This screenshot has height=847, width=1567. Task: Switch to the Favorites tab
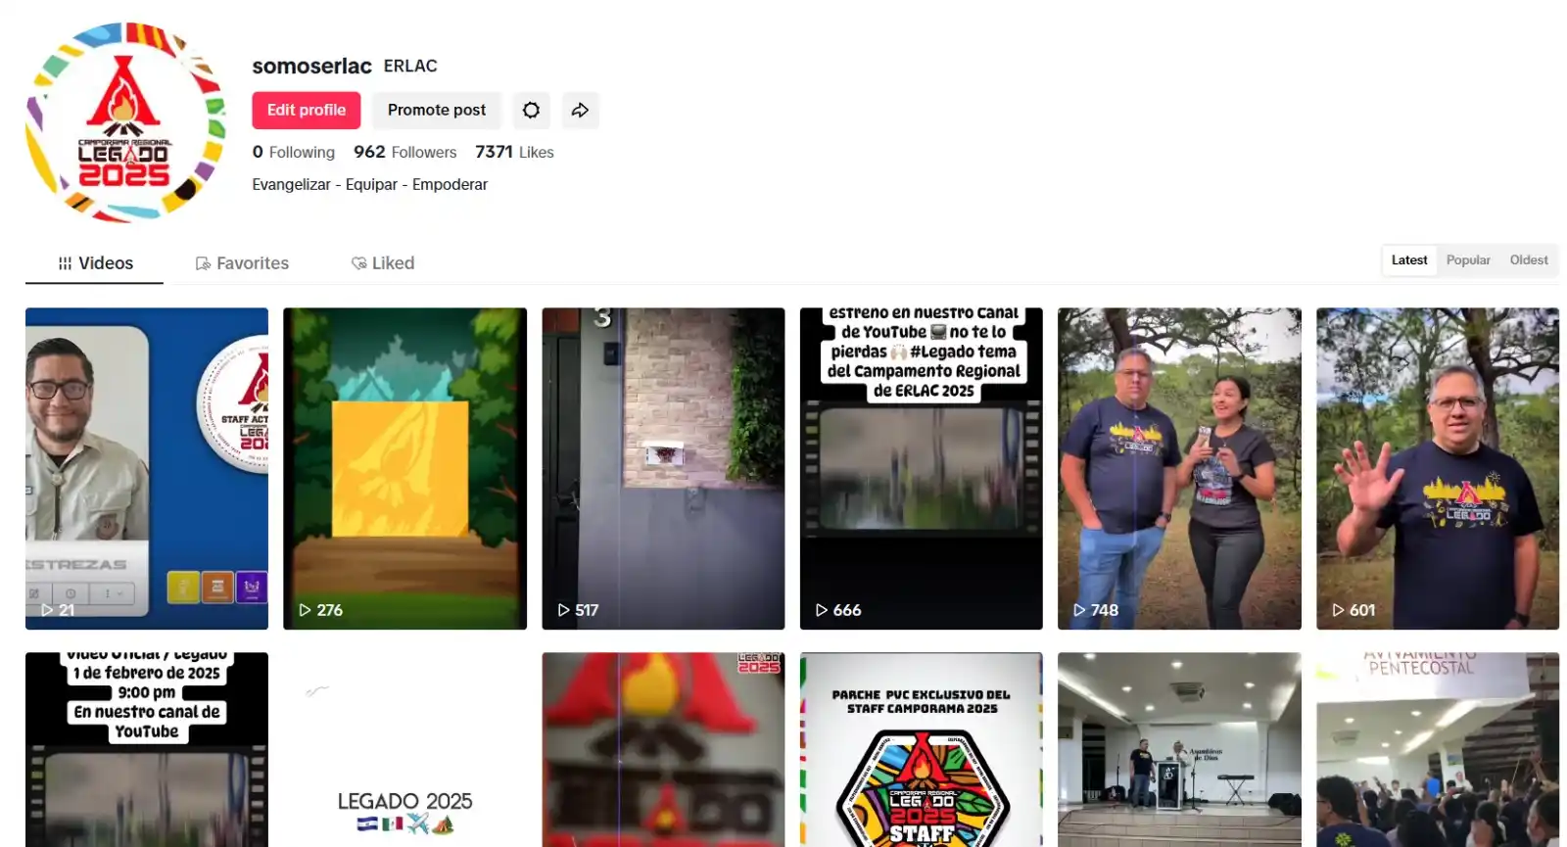242,263
